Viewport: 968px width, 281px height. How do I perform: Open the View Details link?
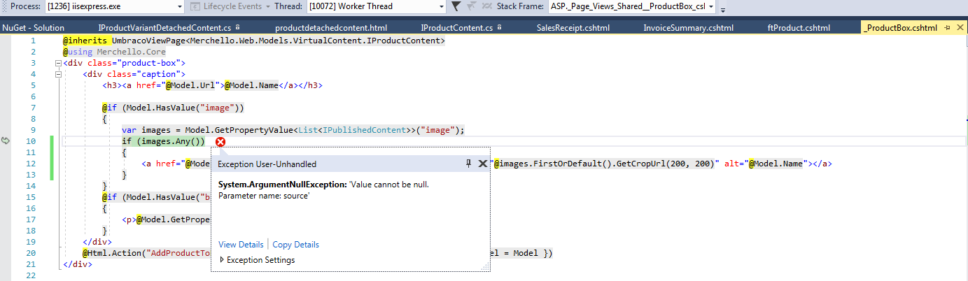point(241,245)
